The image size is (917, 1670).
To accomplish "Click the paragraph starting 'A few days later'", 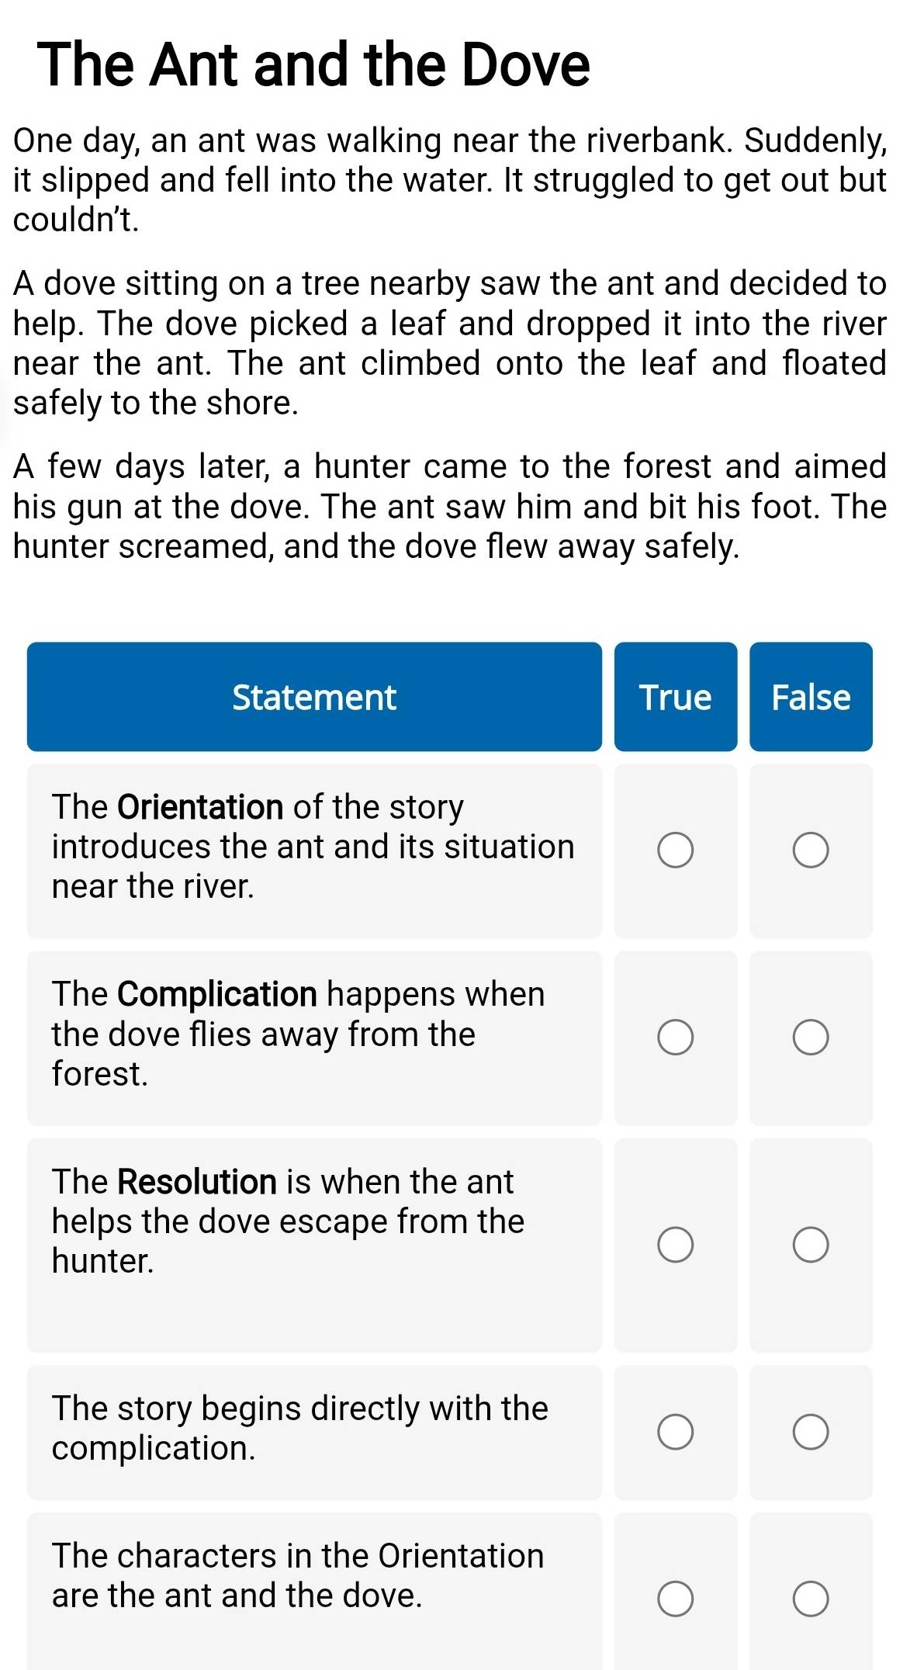I will (450, 506).
